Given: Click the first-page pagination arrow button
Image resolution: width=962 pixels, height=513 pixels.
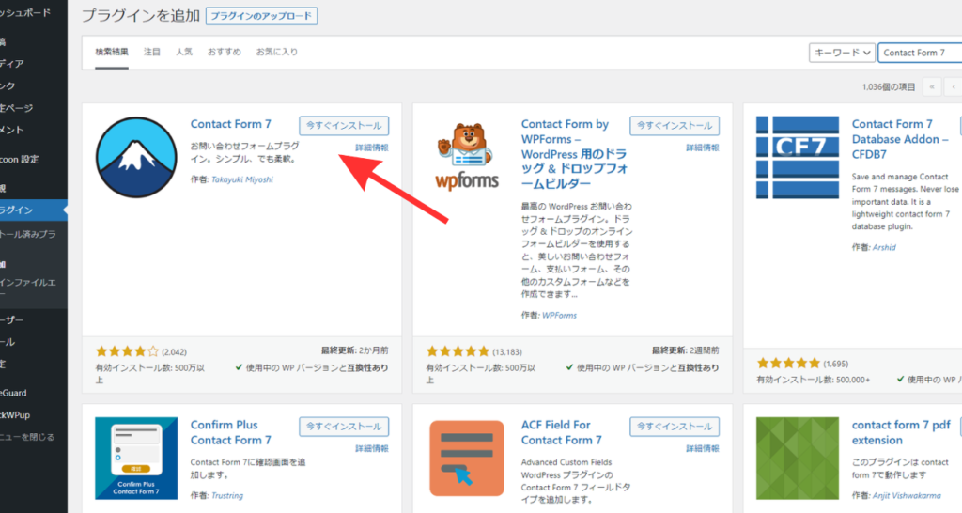Looking at the screenshot, I should [932, 87].
